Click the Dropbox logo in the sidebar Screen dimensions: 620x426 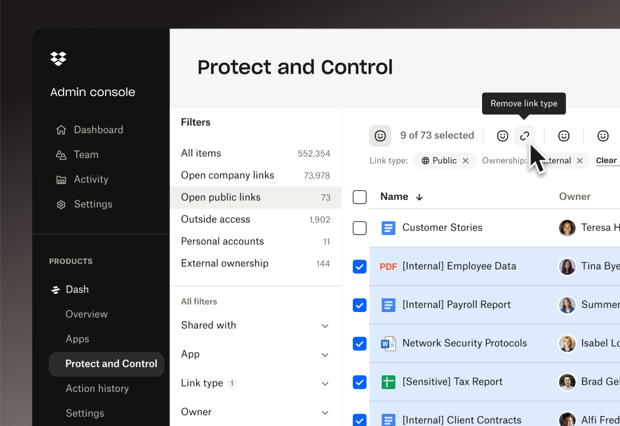pos(58,59)
